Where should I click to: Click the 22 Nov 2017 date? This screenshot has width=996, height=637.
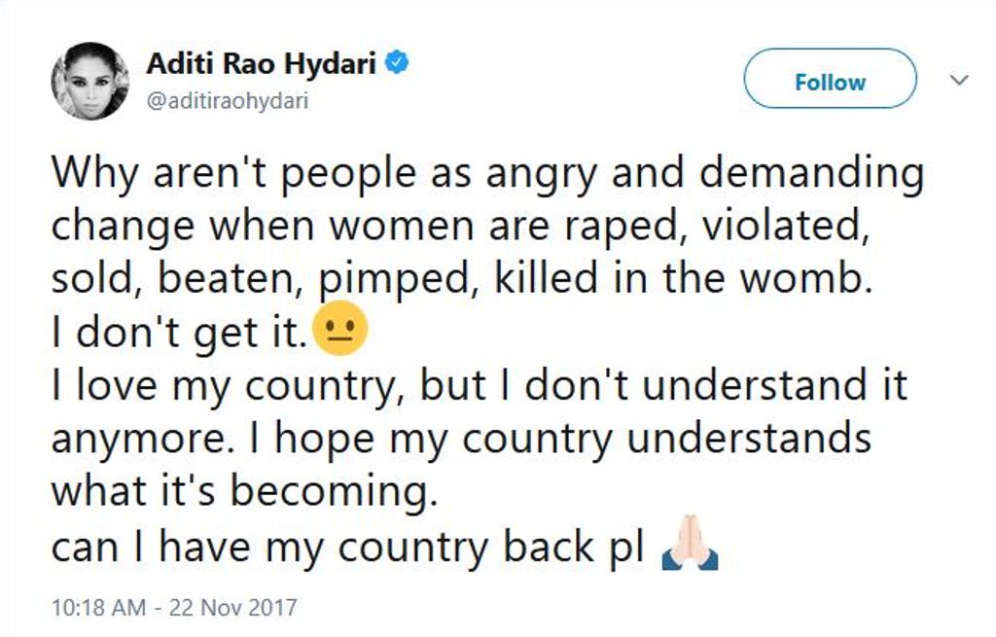[231, 609]
